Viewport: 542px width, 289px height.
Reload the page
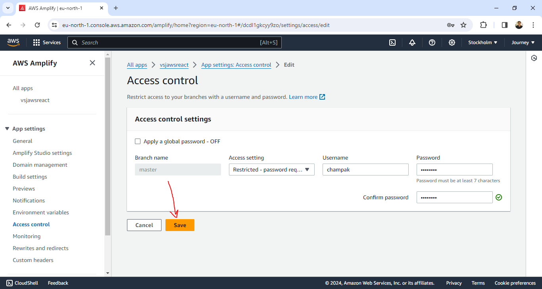(x=37, y=25)
